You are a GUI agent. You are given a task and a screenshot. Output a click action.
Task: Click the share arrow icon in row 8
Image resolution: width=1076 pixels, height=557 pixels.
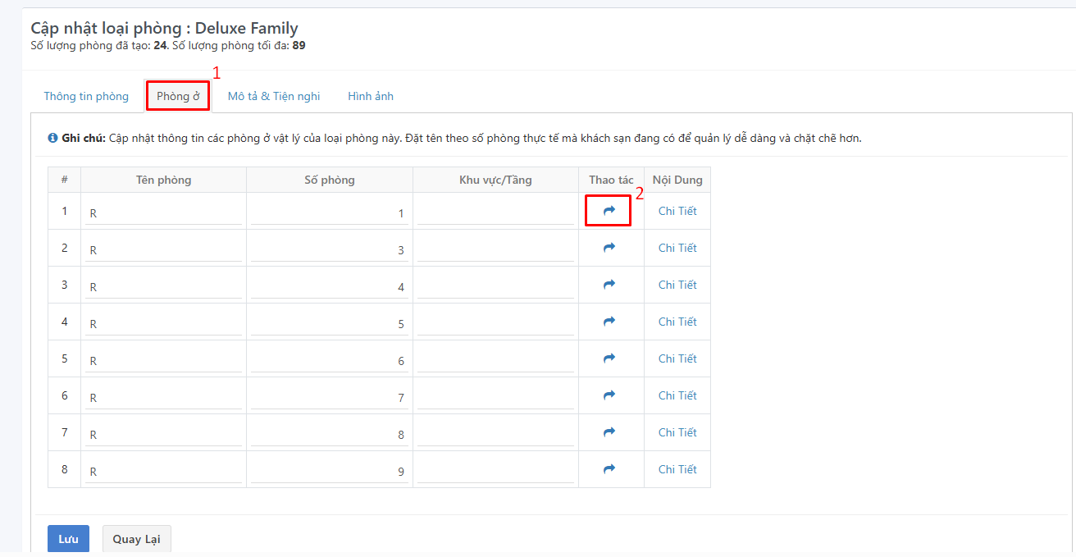(609, 469)
